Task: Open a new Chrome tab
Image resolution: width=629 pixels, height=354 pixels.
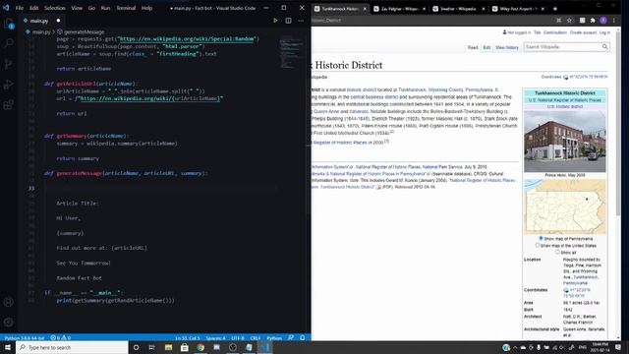Action: pos(555,9)
